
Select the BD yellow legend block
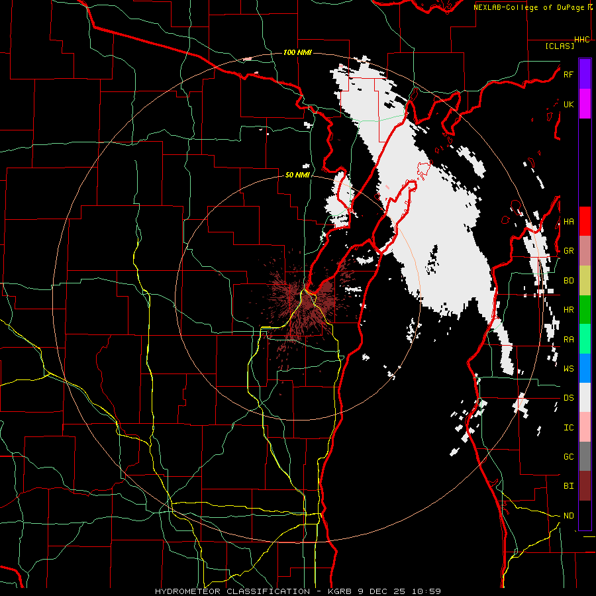pos(585,280)
